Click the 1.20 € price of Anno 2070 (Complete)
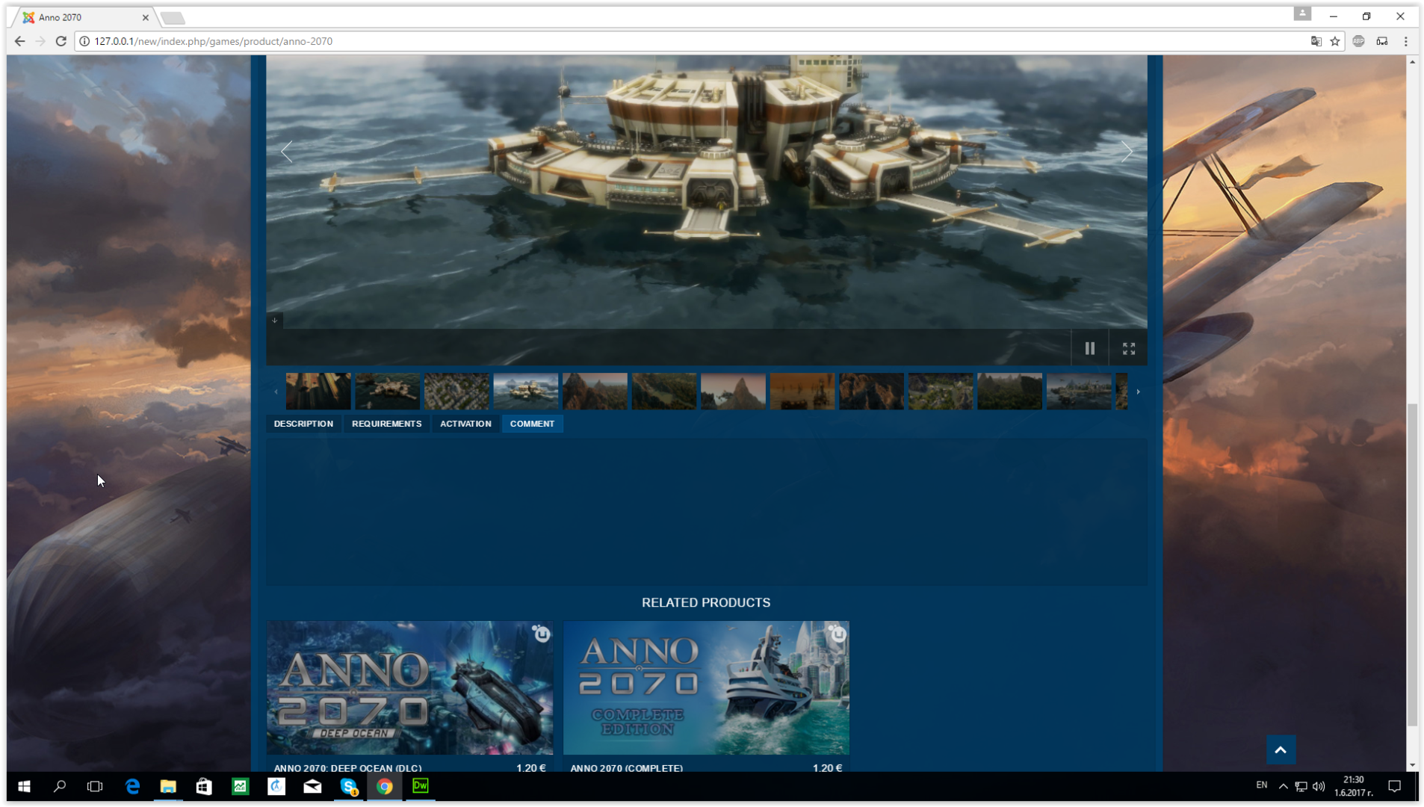The image size is (1424, 807). (x=827, y=767)
